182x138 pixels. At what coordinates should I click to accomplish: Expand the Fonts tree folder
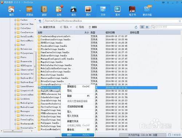(15, 57)
